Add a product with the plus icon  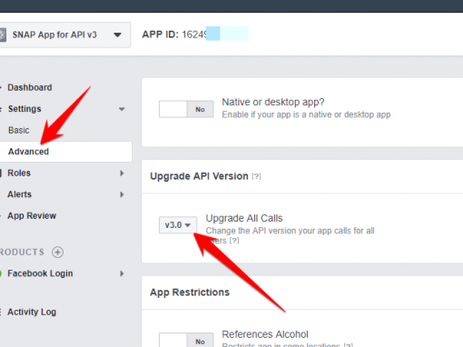(57, 252)
